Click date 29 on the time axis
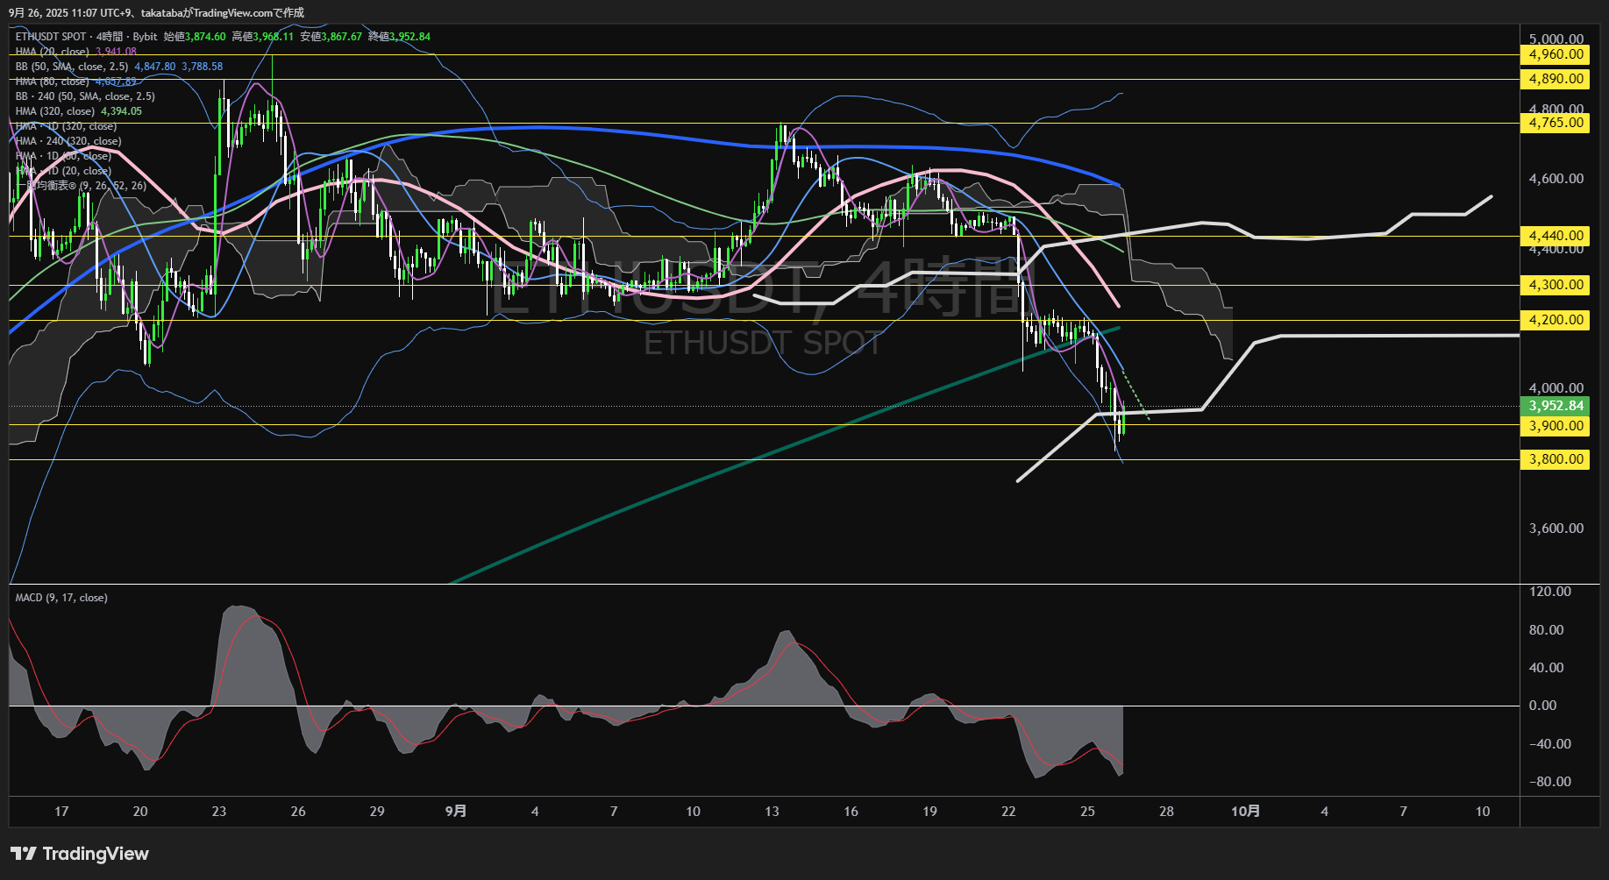 point(377,812)
